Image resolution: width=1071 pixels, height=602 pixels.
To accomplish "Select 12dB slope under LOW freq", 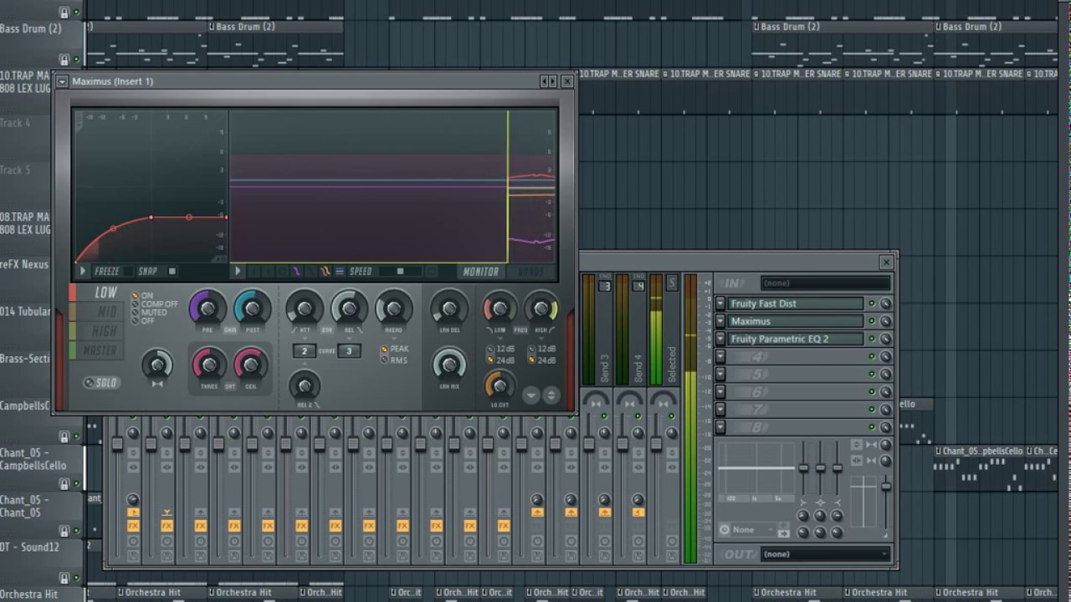I will [x=500, y=349].
